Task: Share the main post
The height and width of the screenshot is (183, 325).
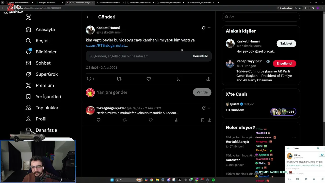Action: click(208, 79)
